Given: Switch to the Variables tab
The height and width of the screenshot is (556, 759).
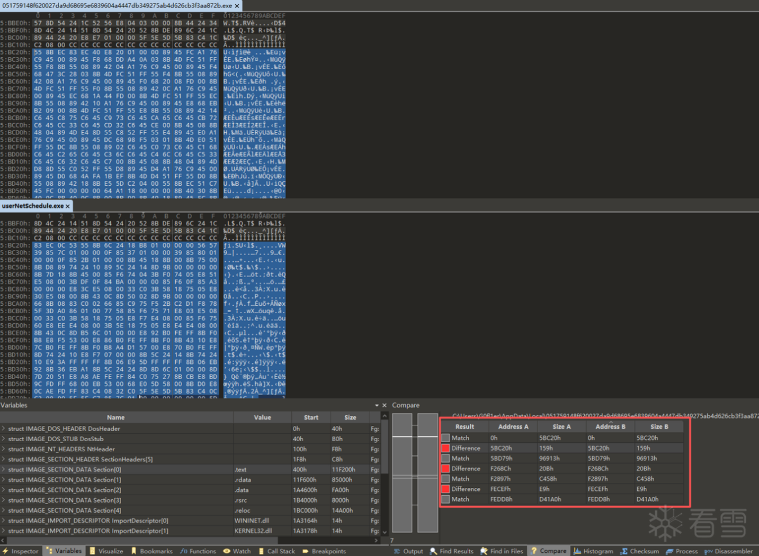Looking at the screenshot, I should pos(64,551).
